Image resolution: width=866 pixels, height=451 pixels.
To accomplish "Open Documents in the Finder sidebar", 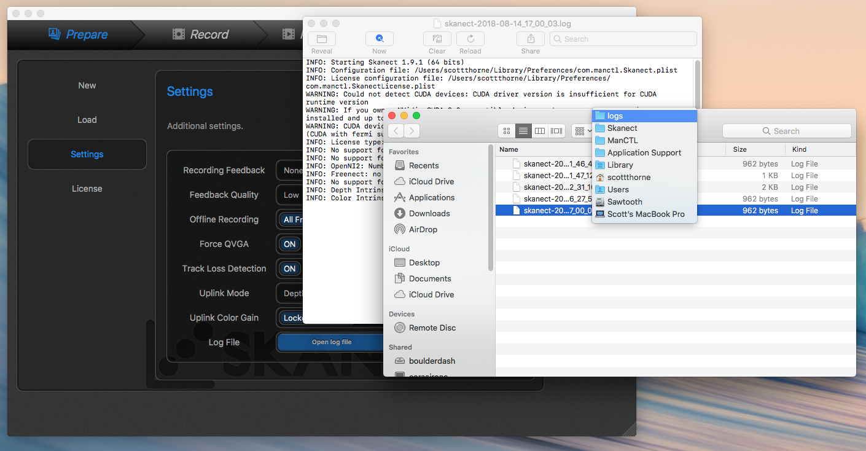I will tap(430, 278).
